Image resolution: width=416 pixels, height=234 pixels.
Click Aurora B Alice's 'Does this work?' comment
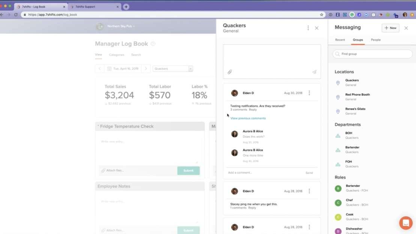253,136
